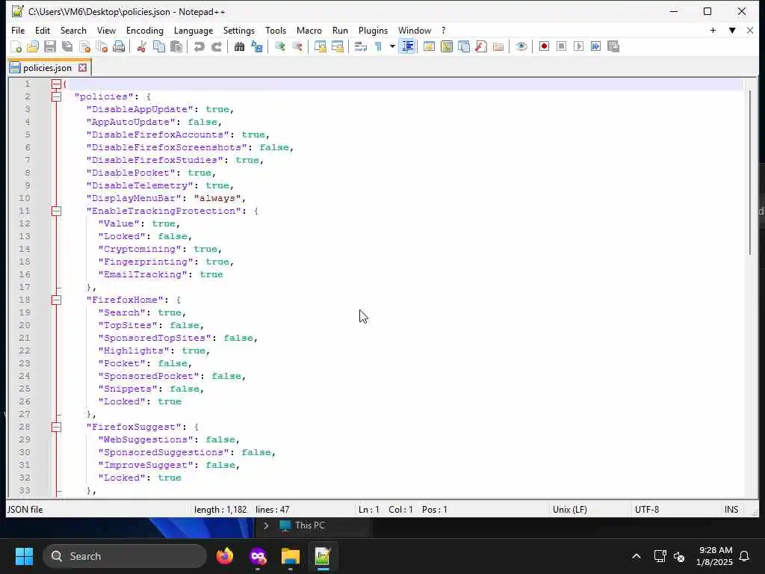Close the current document via the toolbar Close icon
Image resolution: width=765 pixels, height=574 pixels.
pyautogui.click(x=84, y=46)
